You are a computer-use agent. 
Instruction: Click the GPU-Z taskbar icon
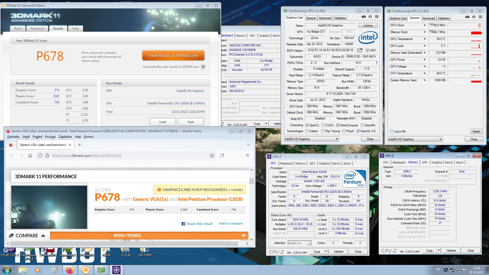(x=101, y=270)
